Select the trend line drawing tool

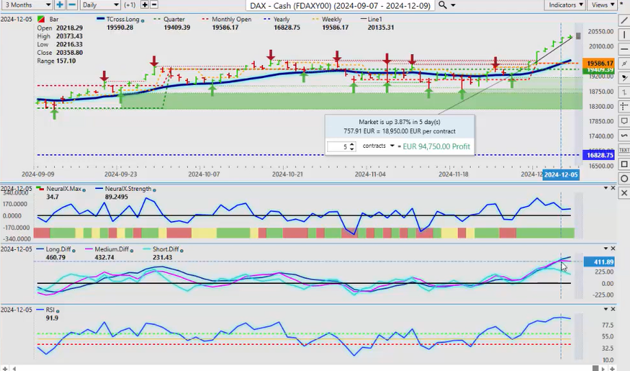click(x=624, y=21)
